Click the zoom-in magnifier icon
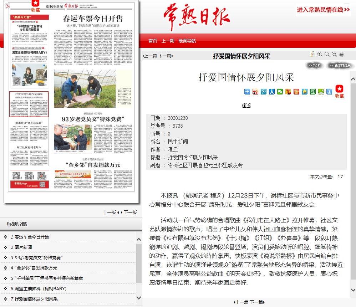356x307 pixels. (x=320, y=54)
